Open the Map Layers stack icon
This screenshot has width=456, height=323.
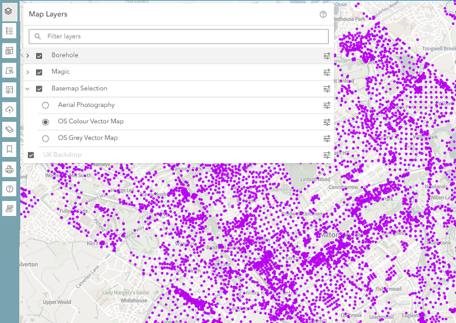[x=9, y=12]
